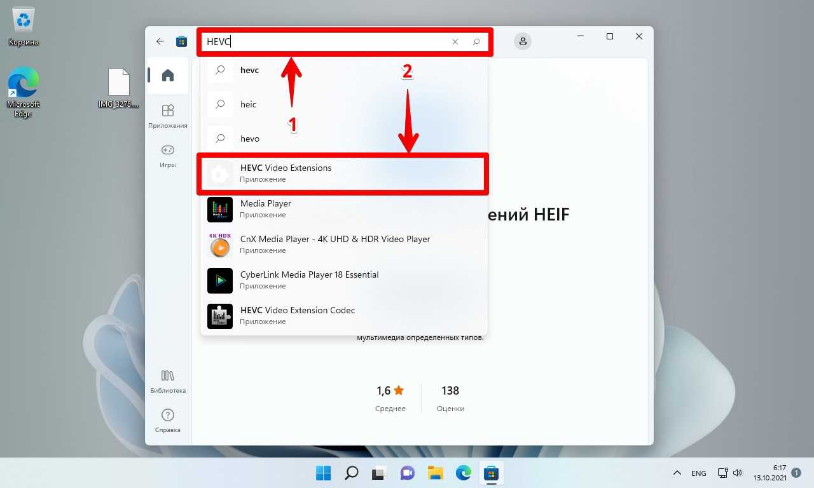Viewport: 814px width, 488px height.
Task: Open the volume speaker tray icon
Action: (x=738, y=473)
